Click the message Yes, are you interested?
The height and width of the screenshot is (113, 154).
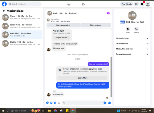tap(99, 64)
